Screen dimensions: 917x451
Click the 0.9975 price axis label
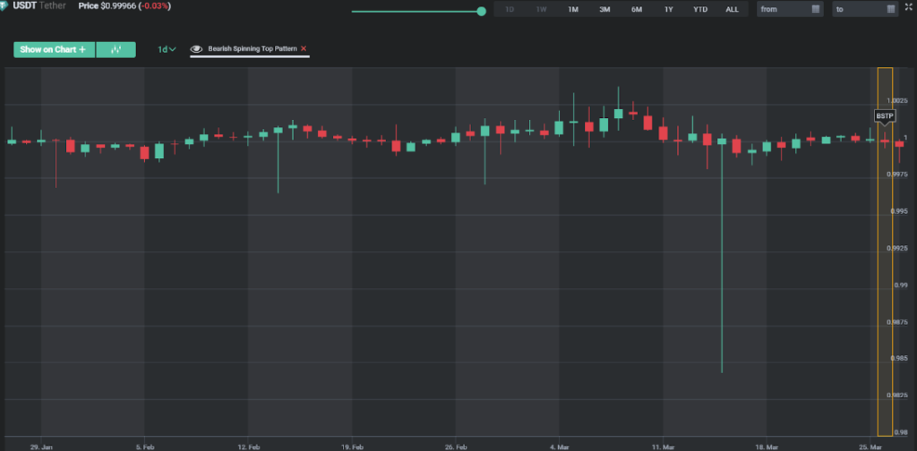click(x=897, y=174)
